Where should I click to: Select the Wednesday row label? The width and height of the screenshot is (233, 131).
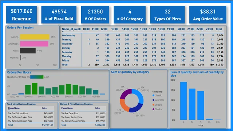(68, 35)
